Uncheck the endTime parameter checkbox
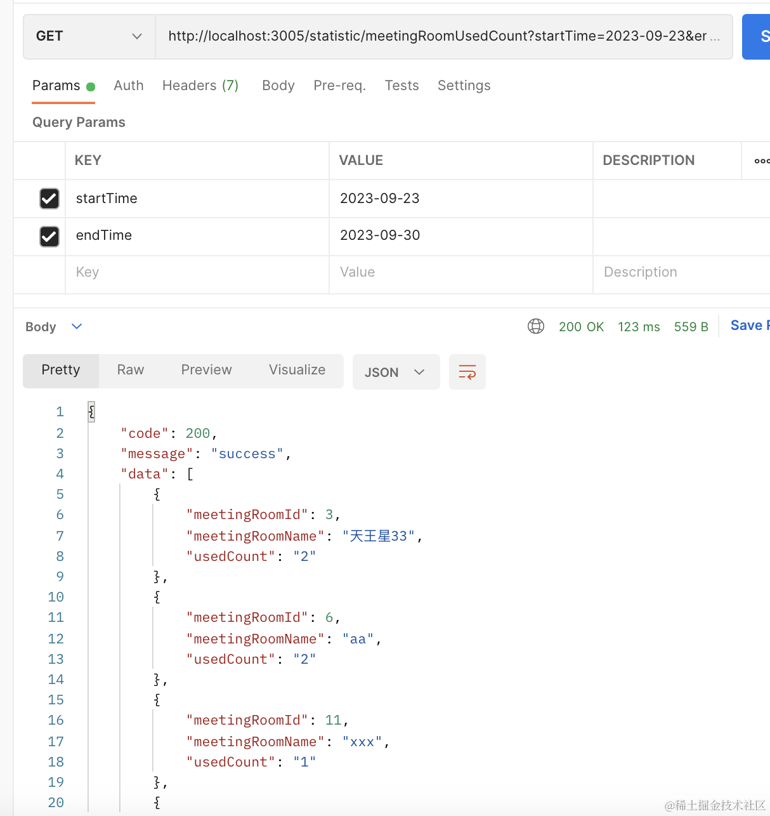Image resolution: width=770 pixels, height=816 pixels. pyautogui.click(x=49, y=236)
